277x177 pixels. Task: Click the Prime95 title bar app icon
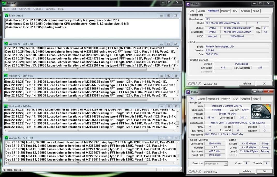(x=4, y=3)
